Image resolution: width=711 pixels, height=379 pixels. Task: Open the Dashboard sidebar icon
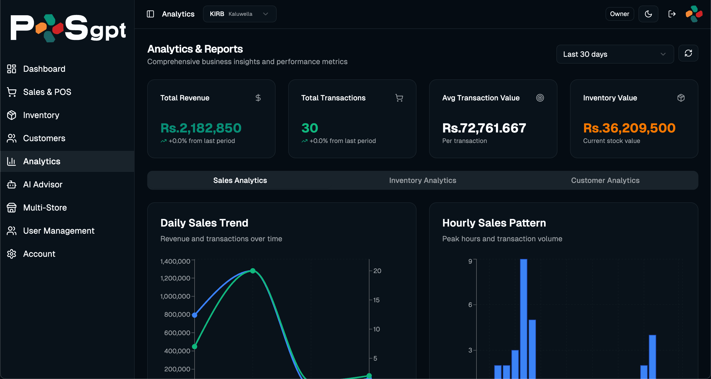click(11, 69)
